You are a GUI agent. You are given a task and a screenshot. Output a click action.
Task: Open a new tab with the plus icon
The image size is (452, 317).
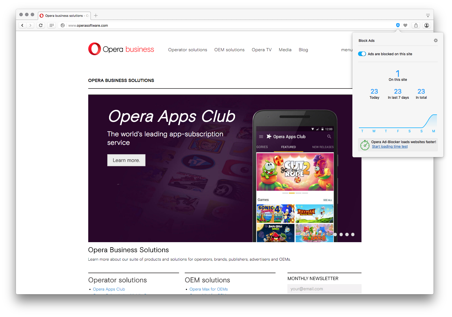pos(96,16)
